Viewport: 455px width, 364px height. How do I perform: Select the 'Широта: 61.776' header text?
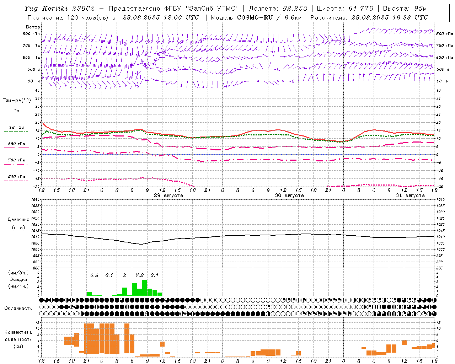[345, 9]
